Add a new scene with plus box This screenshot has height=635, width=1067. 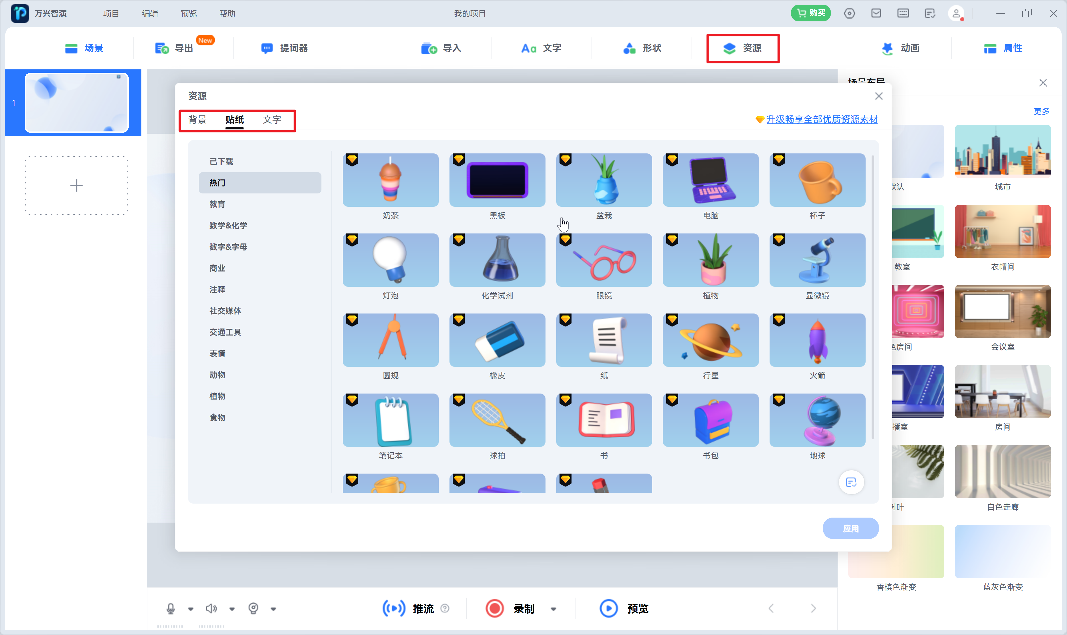click(77, 185)
